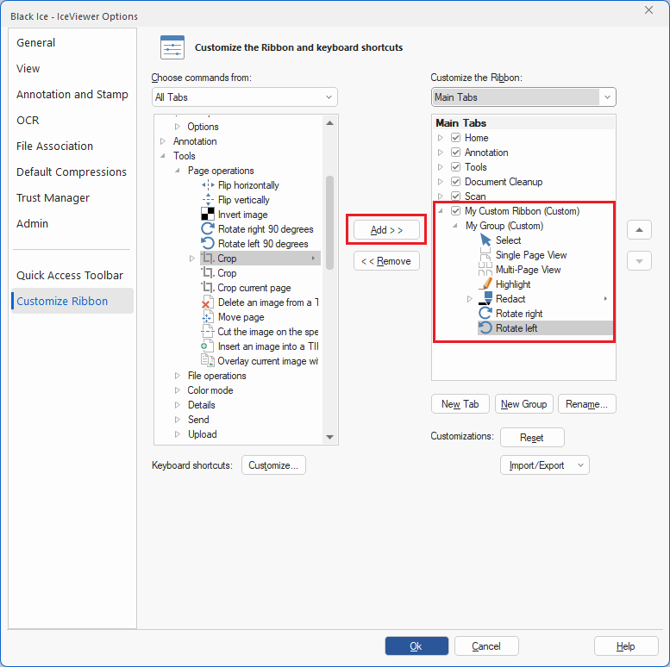Click the Rename... button

tap(586, 404)
